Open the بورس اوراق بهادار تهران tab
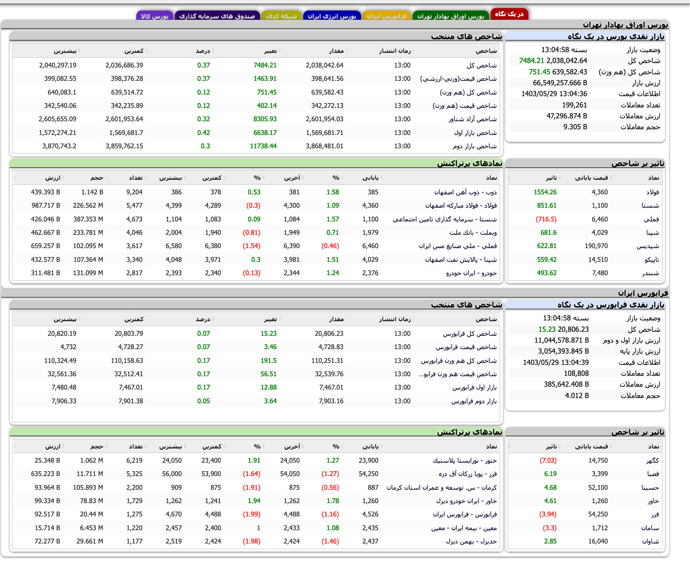Viewport: 690px width, 571px height. point(450,15)
